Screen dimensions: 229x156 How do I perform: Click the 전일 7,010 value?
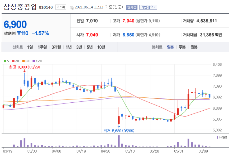tap(92, 21)
